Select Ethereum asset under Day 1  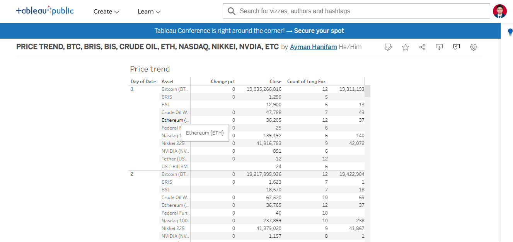tap(175, 120)
